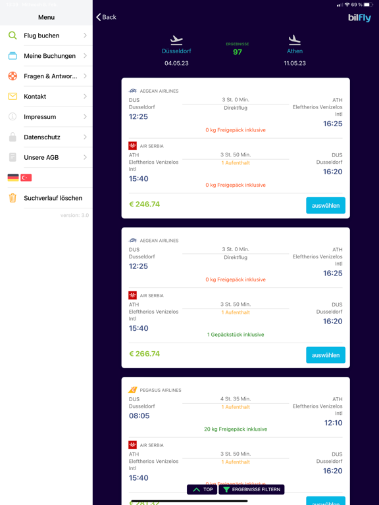This screenshot has width=379, height=505.
Task: Click the chevron next to Fragen & Antwor...
Action: click(85, 76)
